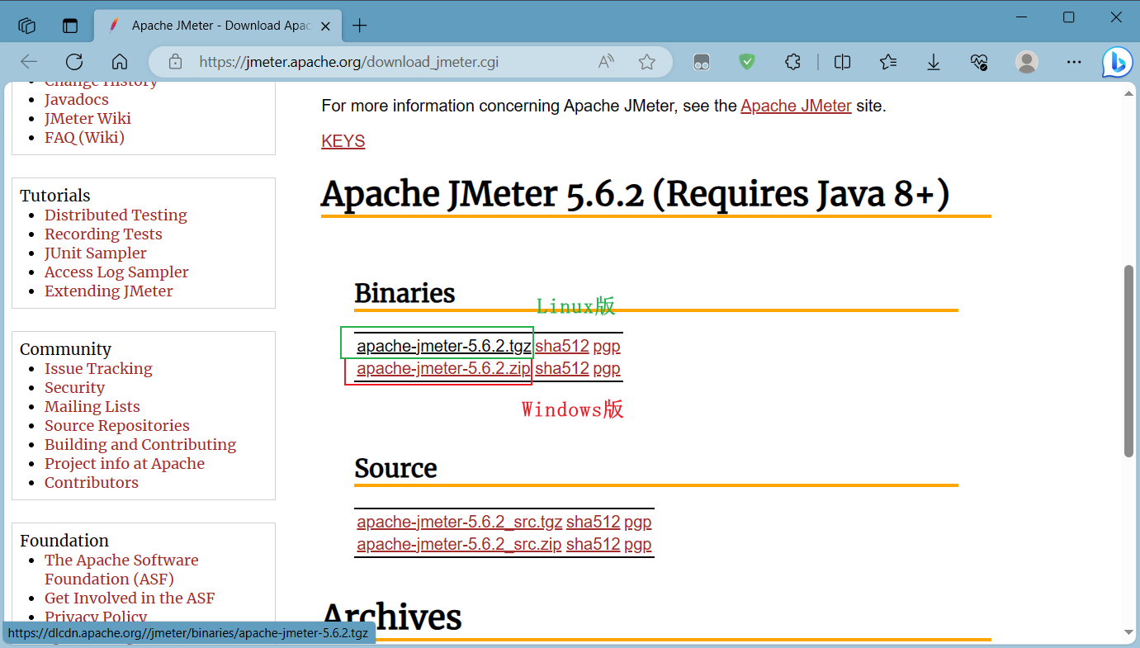Open JUnit Sampler tutorial

point(96,253)
